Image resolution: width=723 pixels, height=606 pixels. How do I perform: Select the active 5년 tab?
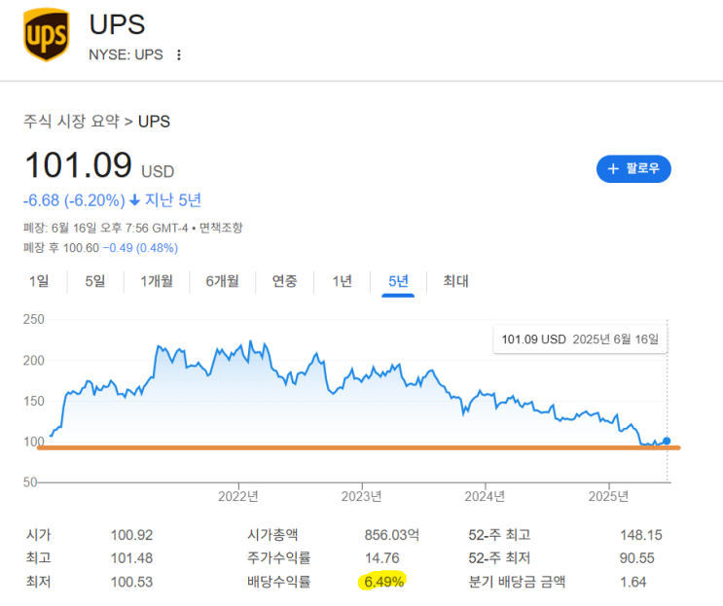coord(398,281)
